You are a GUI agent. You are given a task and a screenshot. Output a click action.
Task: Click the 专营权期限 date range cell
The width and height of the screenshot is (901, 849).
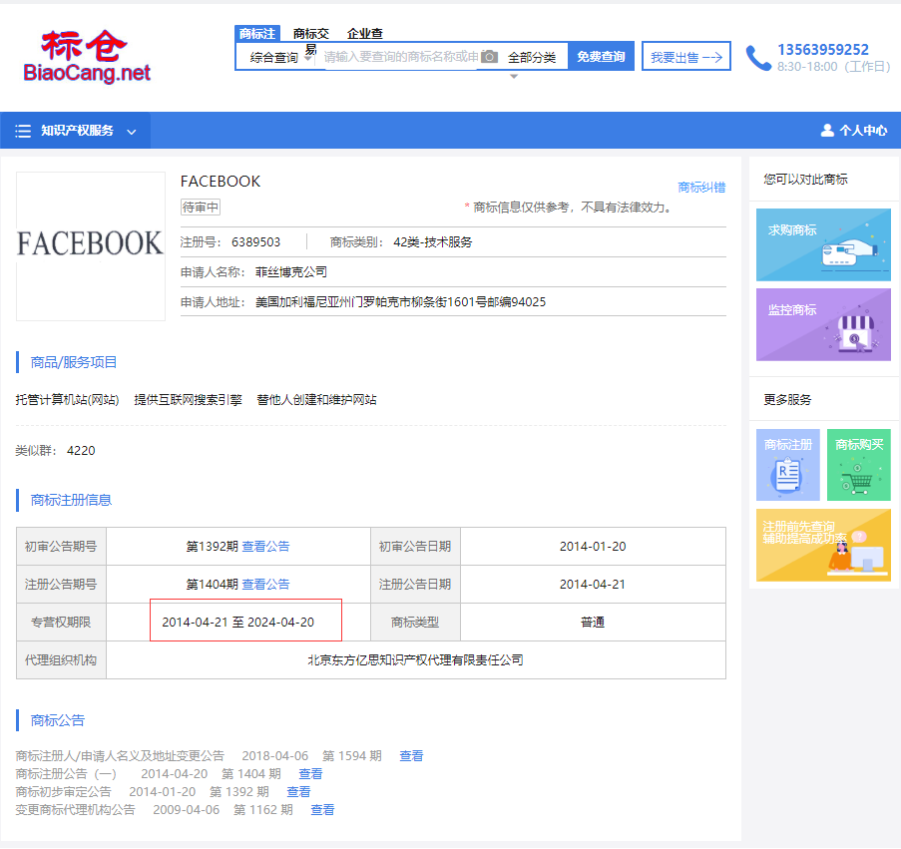[x=237, y=623]
